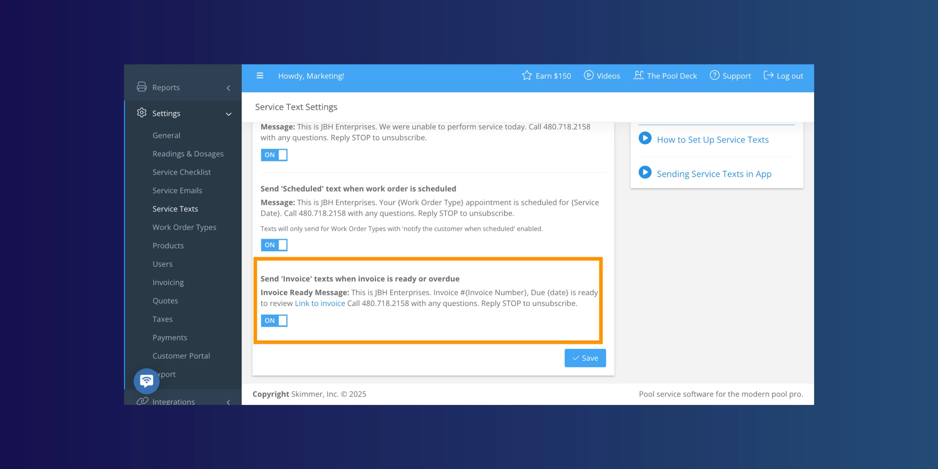The image size is (938, 469).
Task: Open Work Order Types settings
Action: pyautogui.click(x=184, y=227)
